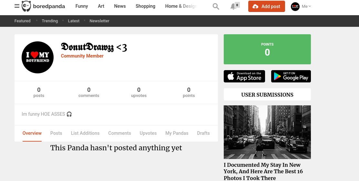359x181 pixels.
Task: Click the green Points box
Action: [267, 49]
